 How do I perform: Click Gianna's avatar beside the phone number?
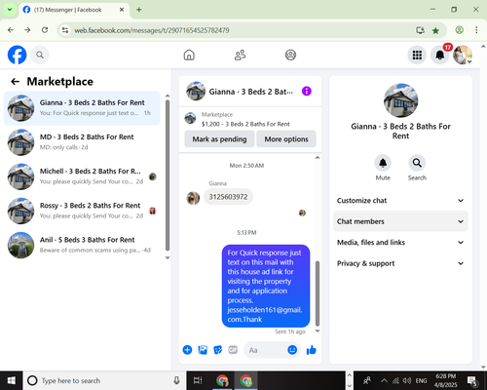point(193,198)
